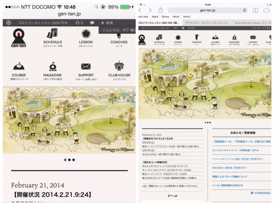274x205 pixels.
Task: Tap GEN-TEN logo in tablet view
Action: pos(142,40)
